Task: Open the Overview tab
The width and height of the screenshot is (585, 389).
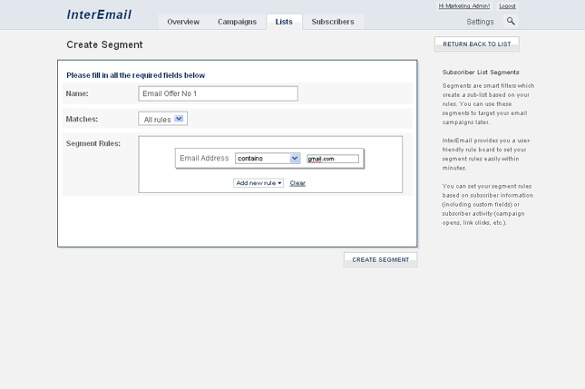Action: click(183, 22)
